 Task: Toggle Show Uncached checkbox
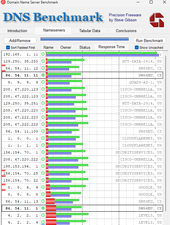[137, 48]
